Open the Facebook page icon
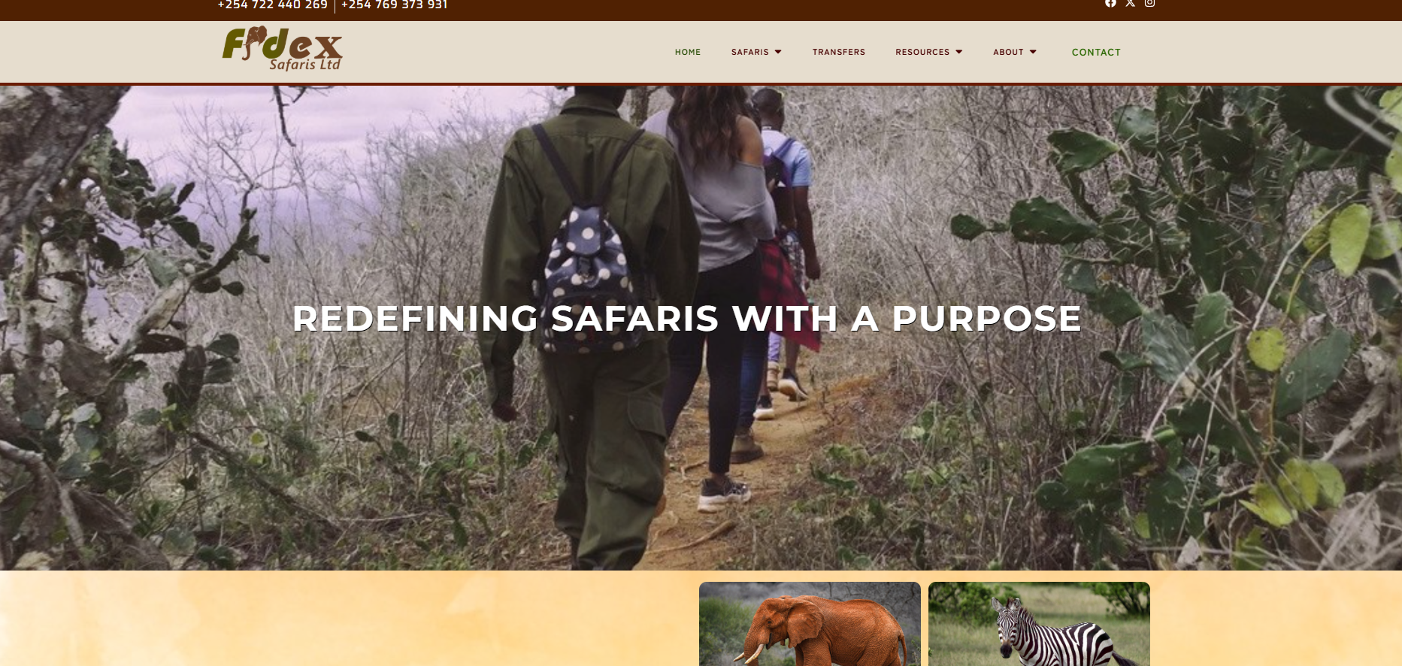Image resolution: width=1402 pixels, height=666 pixels. (x=1110, y=4)
